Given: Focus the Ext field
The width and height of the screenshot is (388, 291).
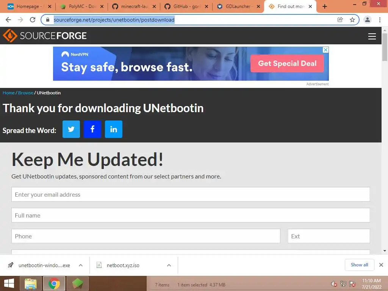Looking at the screenshot, I should pyautogui.click(x=329, y=236).
